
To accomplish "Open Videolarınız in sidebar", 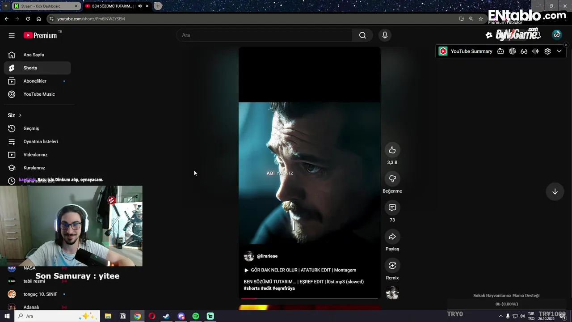I will click(x=38, y=155).
